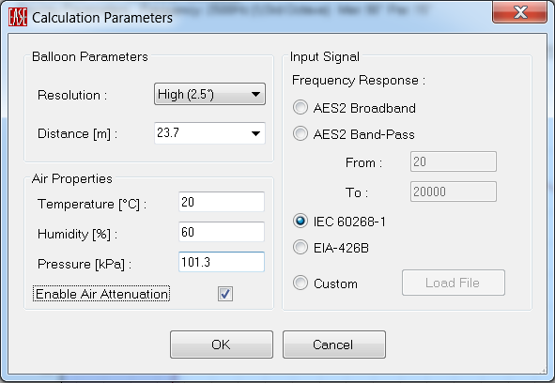
Task: Close the Calculation Parameters dialog
Action: [x=519, y=12]
